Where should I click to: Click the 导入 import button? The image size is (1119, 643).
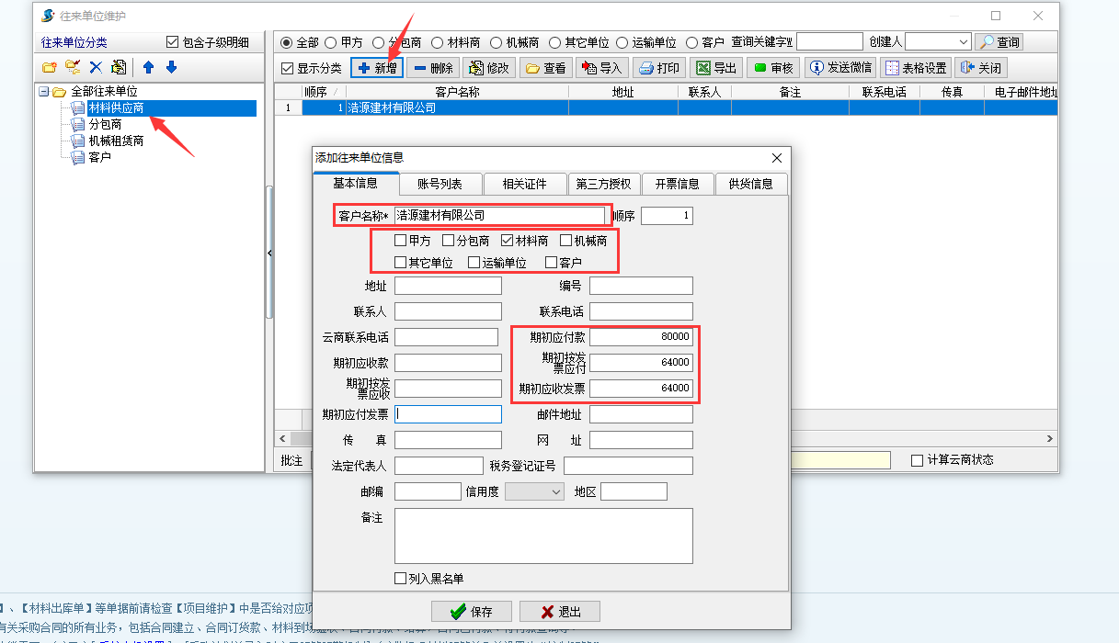[601, 68]
